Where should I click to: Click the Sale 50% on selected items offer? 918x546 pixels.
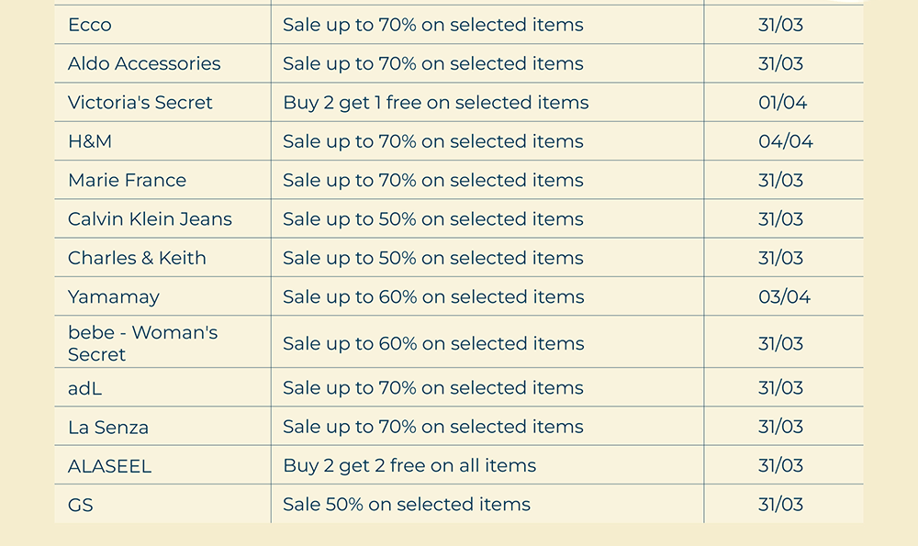406,505
